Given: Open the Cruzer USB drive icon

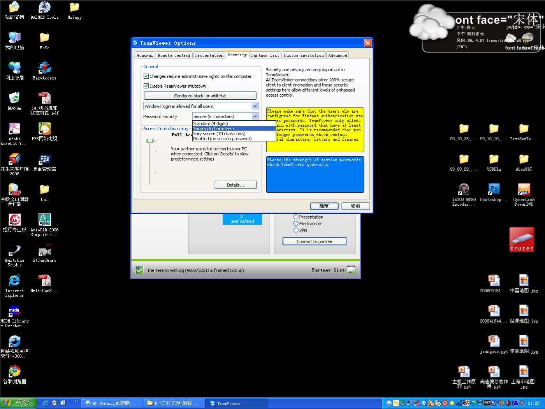Looking at the screenshot, I should click(x=522, y=240).
